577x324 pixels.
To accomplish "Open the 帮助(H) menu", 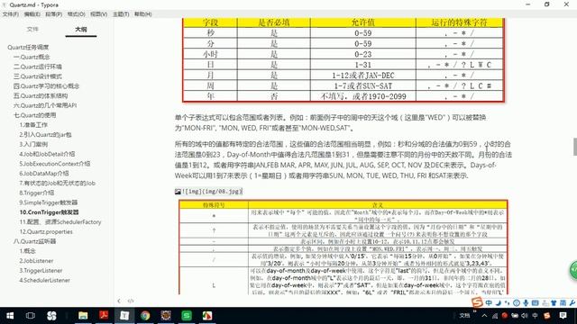I will [x=142, y=14].
